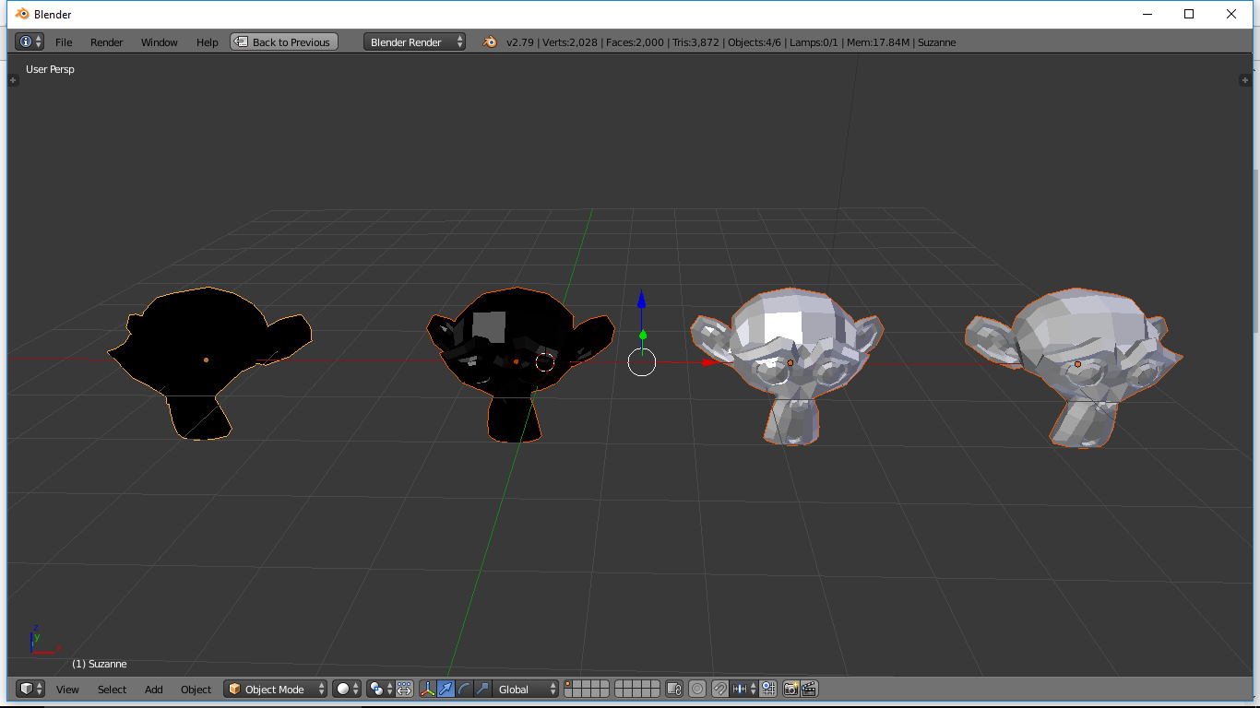Select the scale manipulator icon

(481, 689)
